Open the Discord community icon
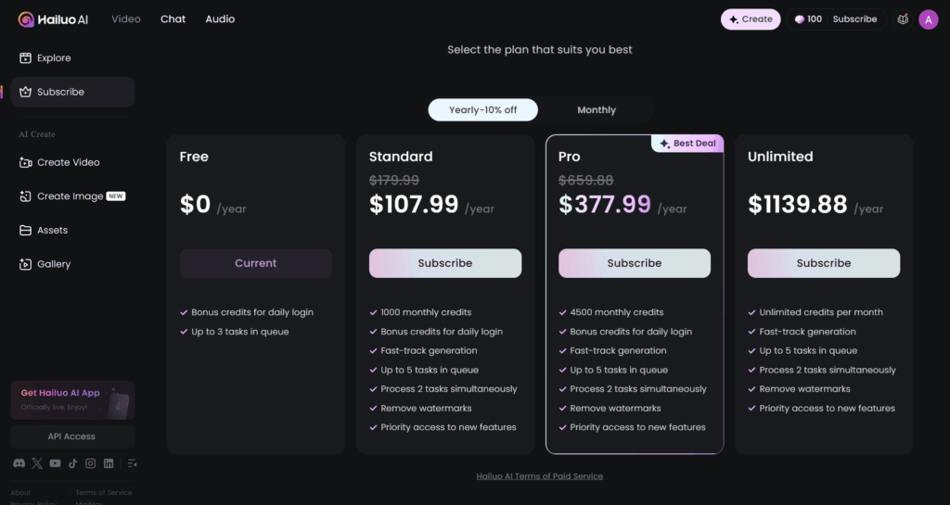Image resolution: width=950 pixels, height=505 pixels. tap(19, 463)
